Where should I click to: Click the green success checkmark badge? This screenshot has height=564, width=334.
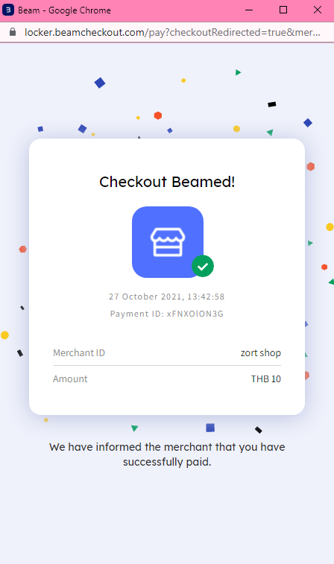pos(203,266)
